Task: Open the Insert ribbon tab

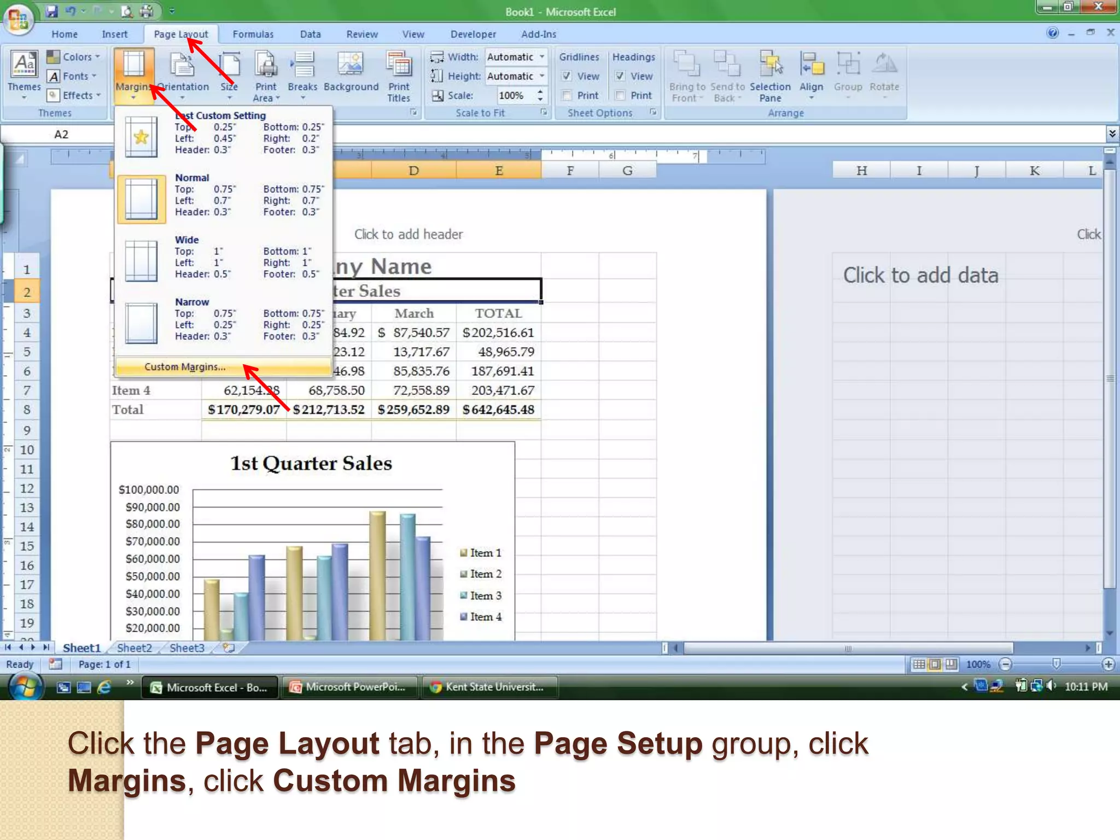Action: tap(114, 34)
